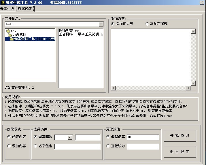The height and width of the screenshot is (165, 206).
Task: Select 添加在头部 radio option
Action: (x=113, y=24)
